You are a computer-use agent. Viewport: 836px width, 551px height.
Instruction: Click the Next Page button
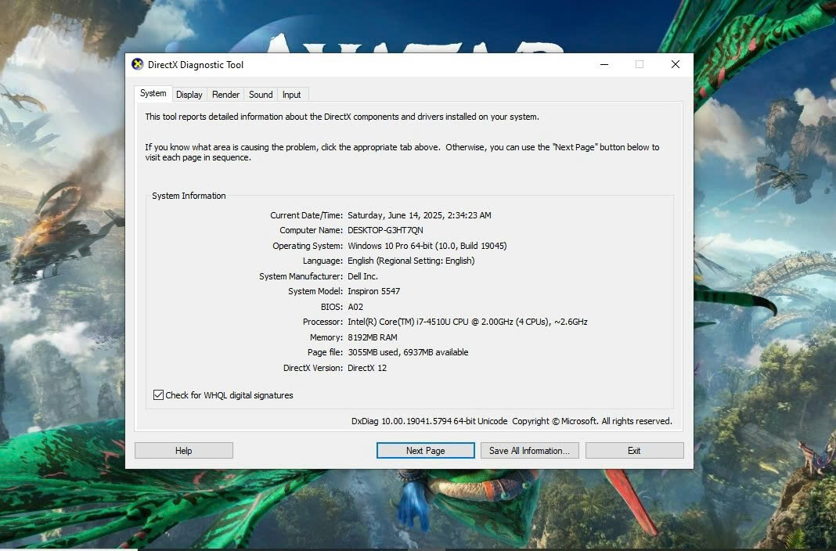tap(425, 451)
